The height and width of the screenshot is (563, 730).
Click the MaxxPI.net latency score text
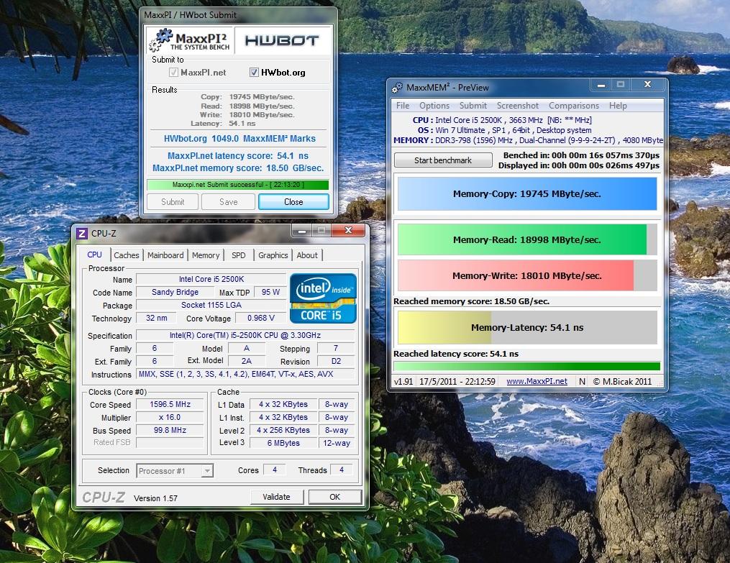point(238,156)
